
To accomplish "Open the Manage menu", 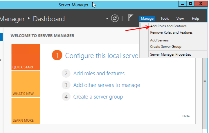I will tap(147, 18).
